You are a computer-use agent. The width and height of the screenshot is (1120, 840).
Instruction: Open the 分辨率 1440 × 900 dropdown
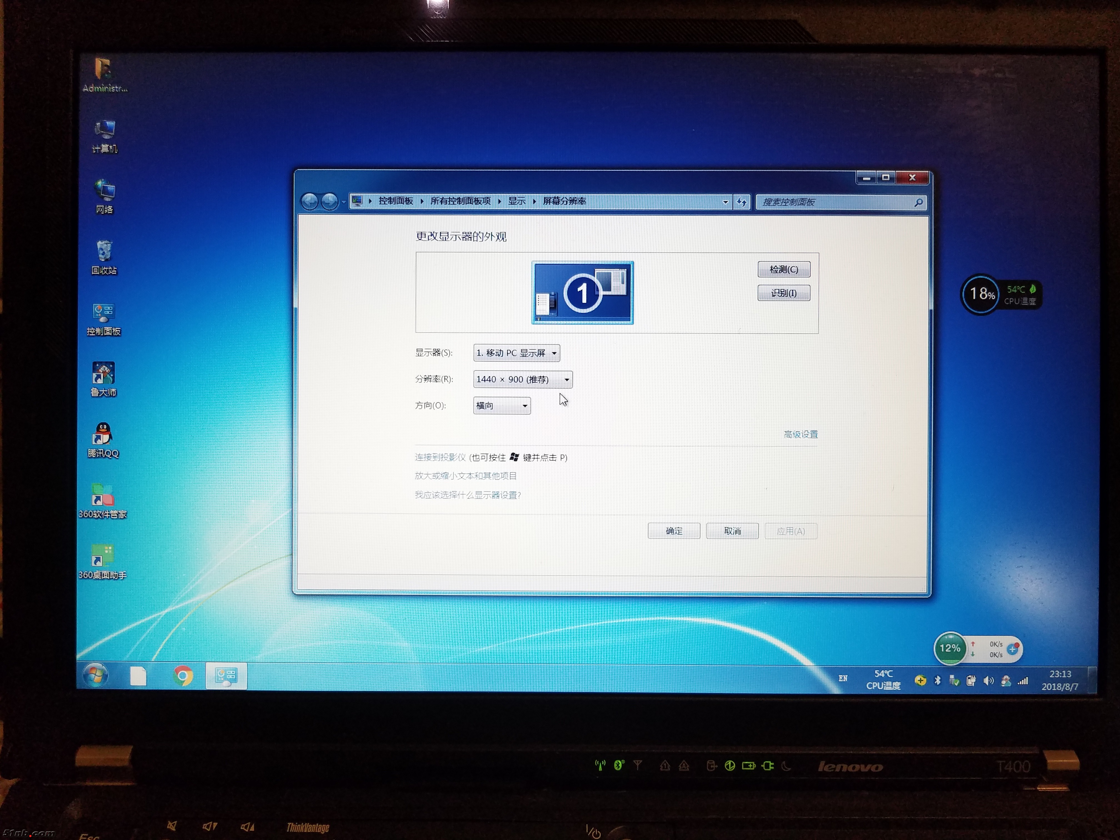point(523,379)
